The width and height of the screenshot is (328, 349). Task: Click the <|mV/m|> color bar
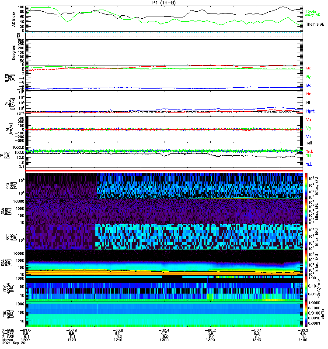click(306, 288)
